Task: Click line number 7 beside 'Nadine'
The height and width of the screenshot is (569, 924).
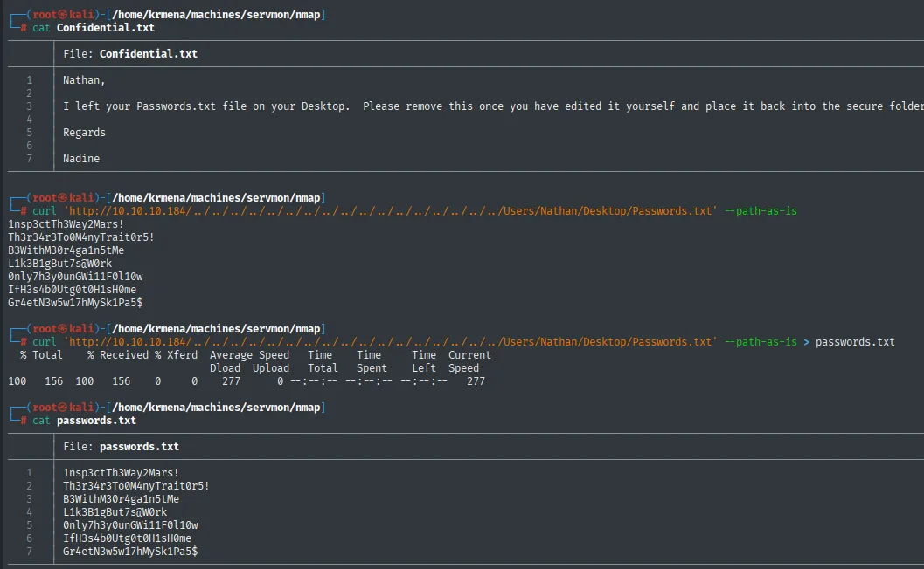Action: (30, 158)
